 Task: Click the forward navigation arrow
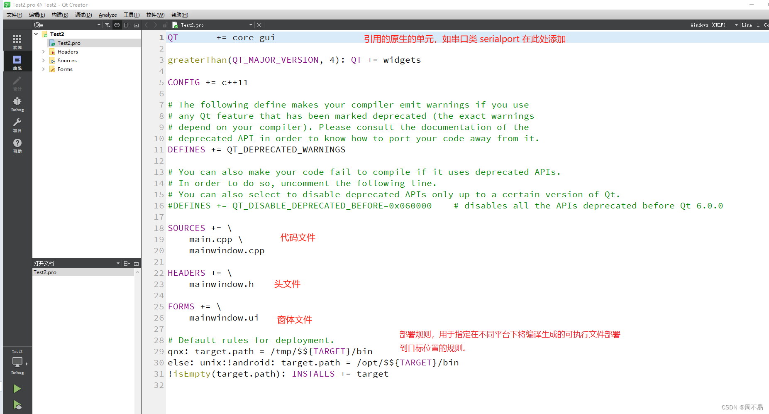155,25
